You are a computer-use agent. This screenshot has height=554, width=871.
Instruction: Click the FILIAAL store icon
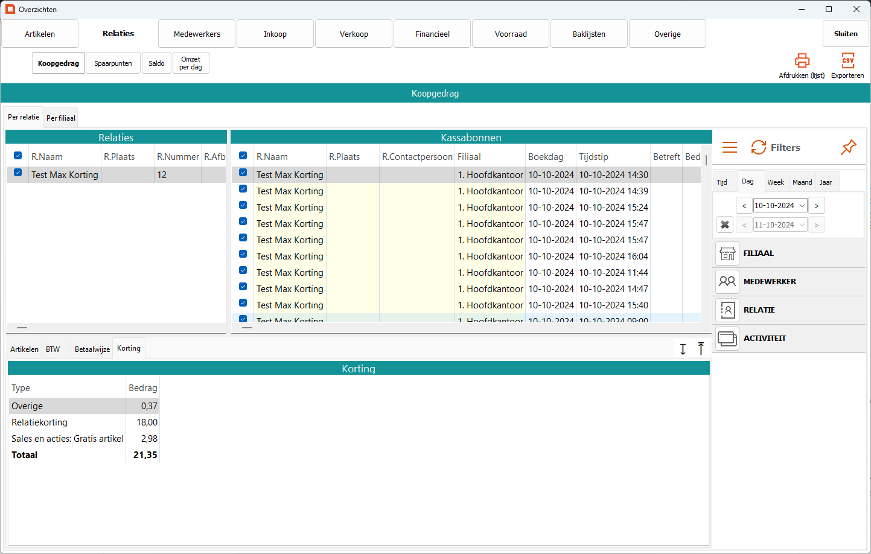click(x=727, y=253)
